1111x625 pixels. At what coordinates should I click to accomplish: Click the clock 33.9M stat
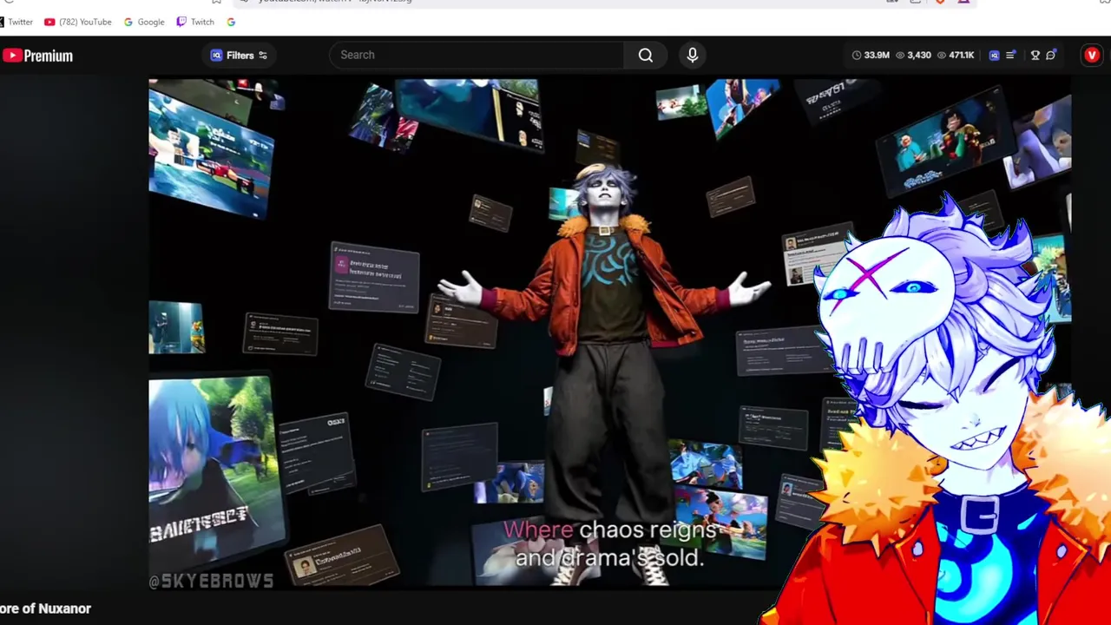click(x=871, y=56)
